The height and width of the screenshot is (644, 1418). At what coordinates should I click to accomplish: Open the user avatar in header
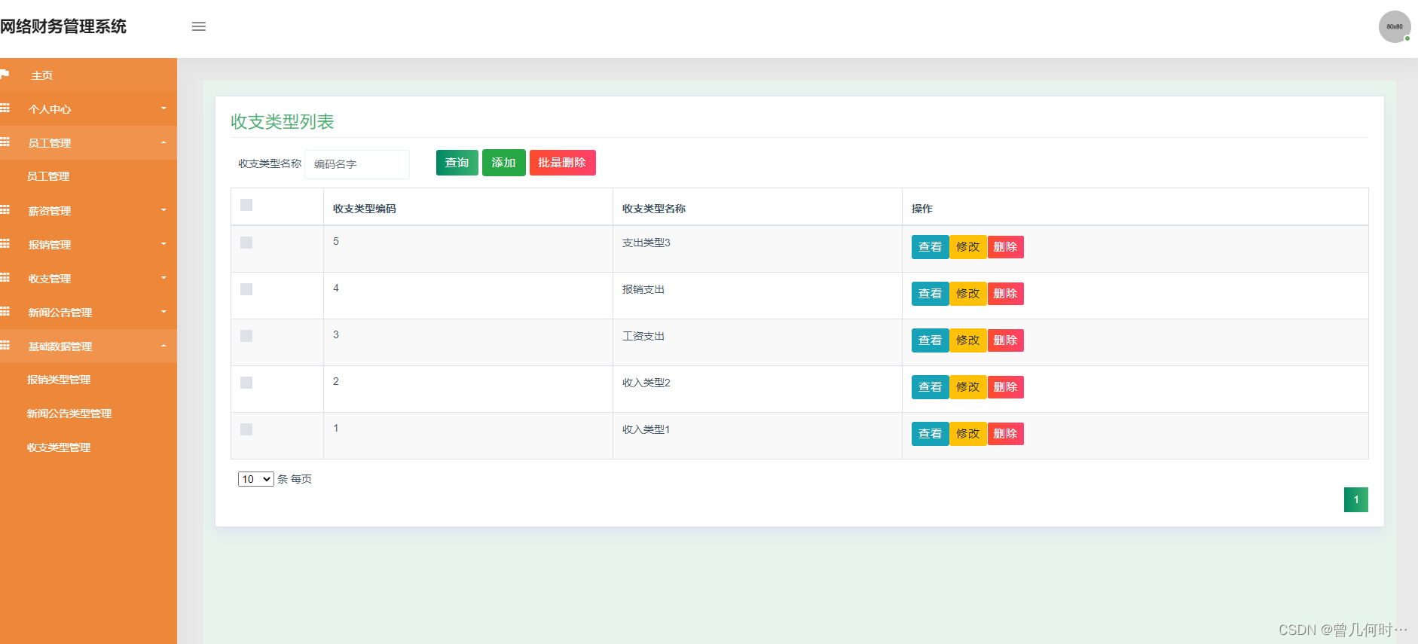[1395, 26]
